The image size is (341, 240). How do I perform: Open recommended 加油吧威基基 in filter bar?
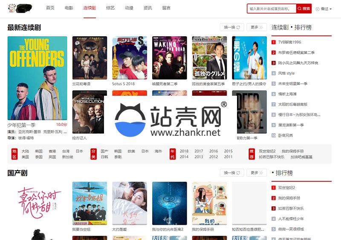pos(301,157)
